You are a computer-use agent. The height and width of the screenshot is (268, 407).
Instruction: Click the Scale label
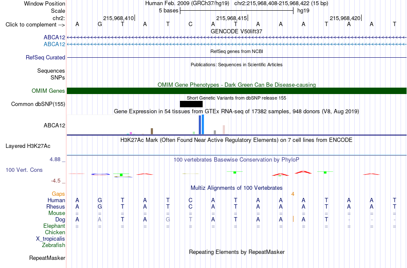tap(58, 11)
